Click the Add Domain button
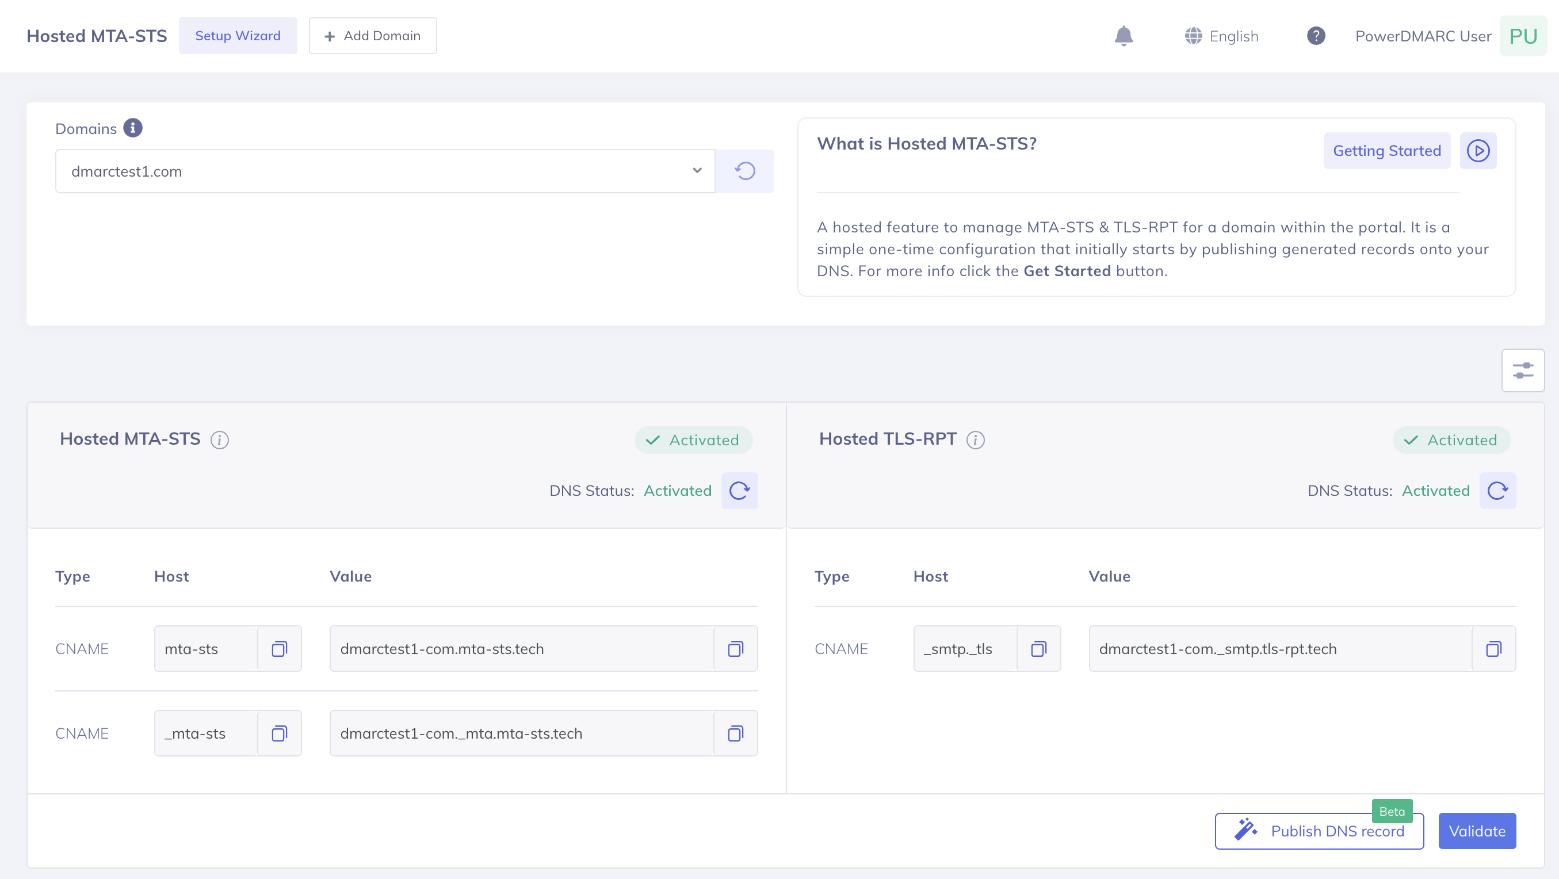 point(373,36)
